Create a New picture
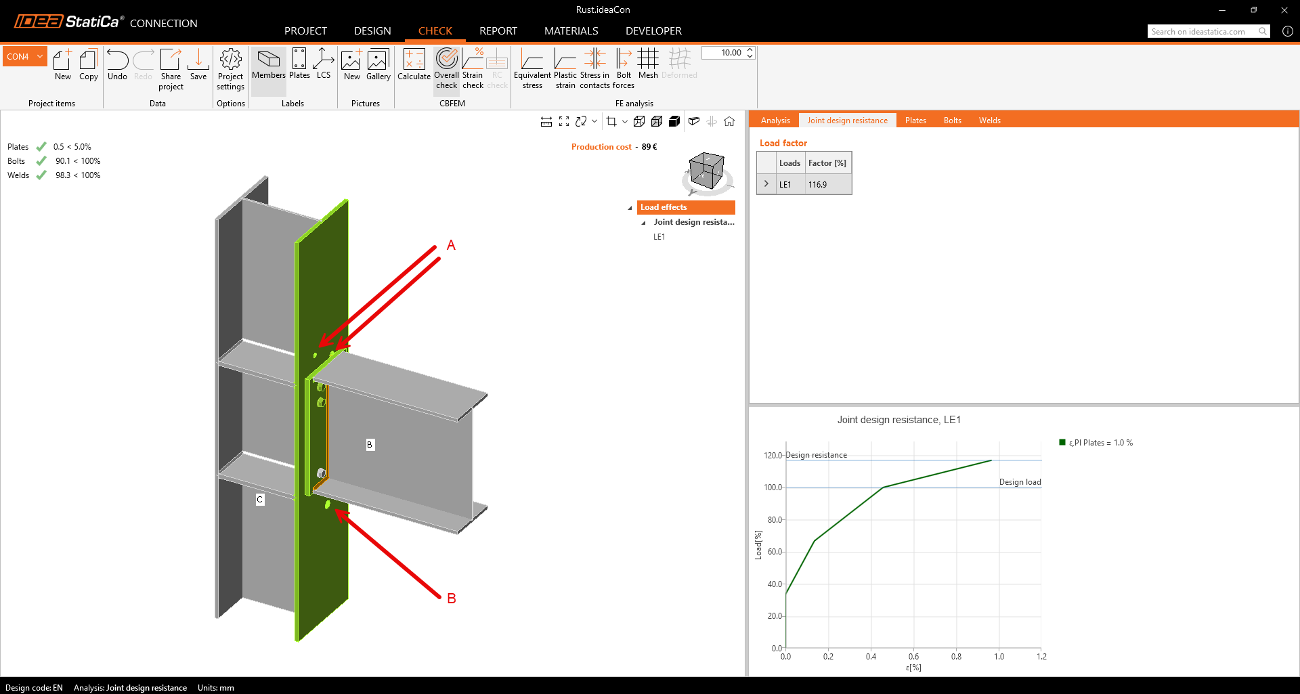 (x=351, y=65)
